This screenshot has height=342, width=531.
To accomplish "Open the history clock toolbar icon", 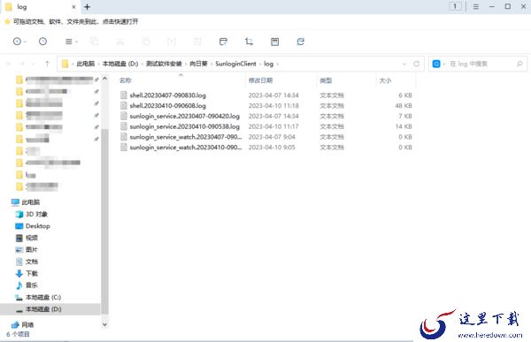I will (42, 42).
